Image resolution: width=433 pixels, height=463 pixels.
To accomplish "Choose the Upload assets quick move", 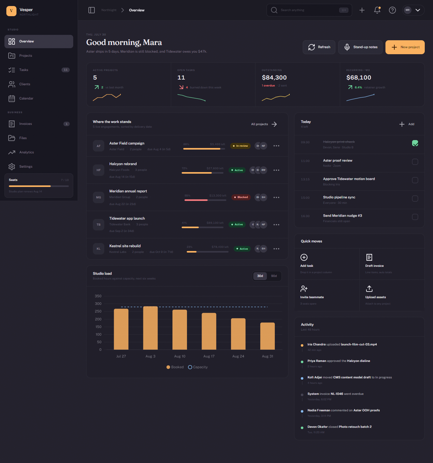I will coord(392,295).
